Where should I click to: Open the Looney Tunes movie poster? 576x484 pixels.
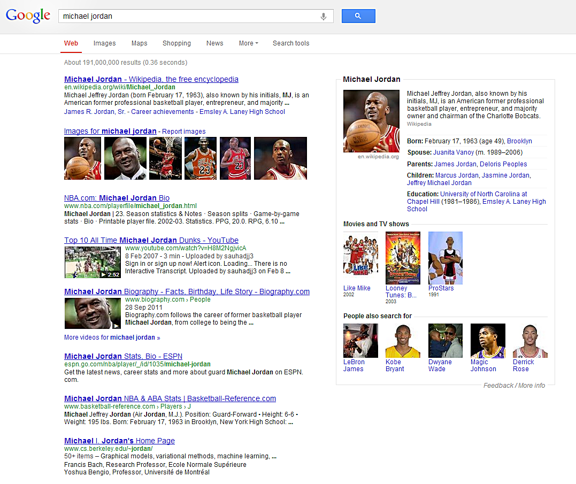pos(403,258)
